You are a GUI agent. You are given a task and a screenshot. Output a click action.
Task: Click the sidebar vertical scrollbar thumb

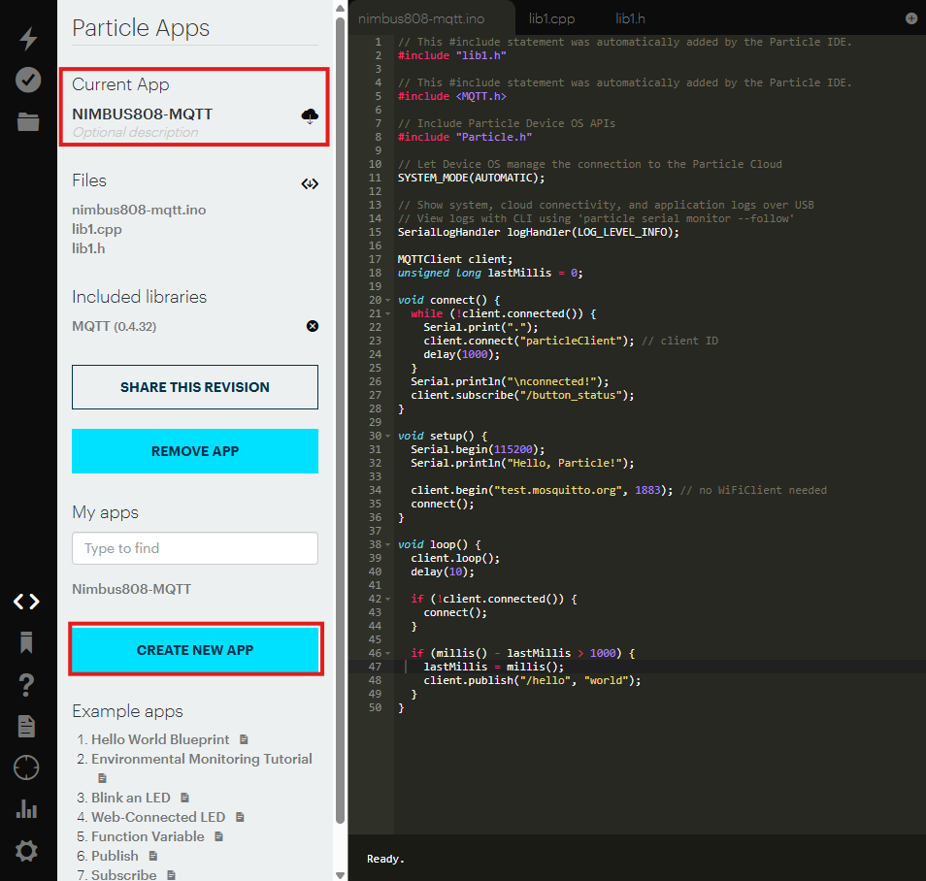340,420
